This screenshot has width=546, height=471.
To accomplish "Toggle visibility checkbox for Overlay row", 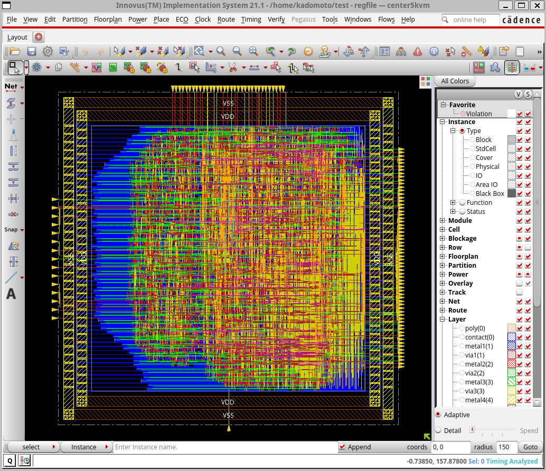I will 520,284.
